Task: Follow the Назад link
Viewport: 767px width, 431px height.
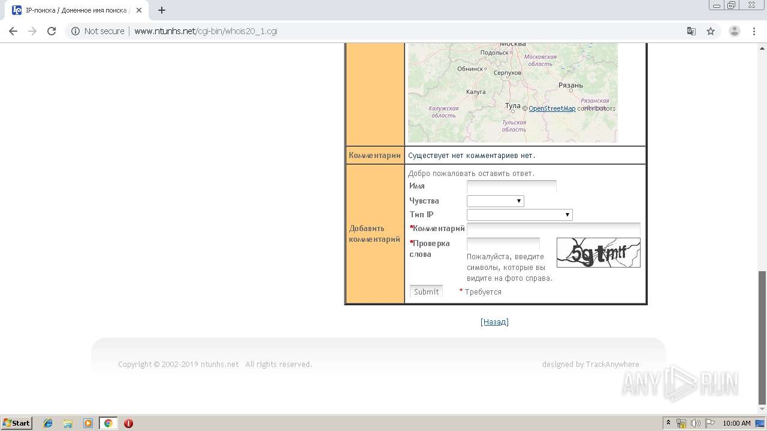Action: (494, 322)
